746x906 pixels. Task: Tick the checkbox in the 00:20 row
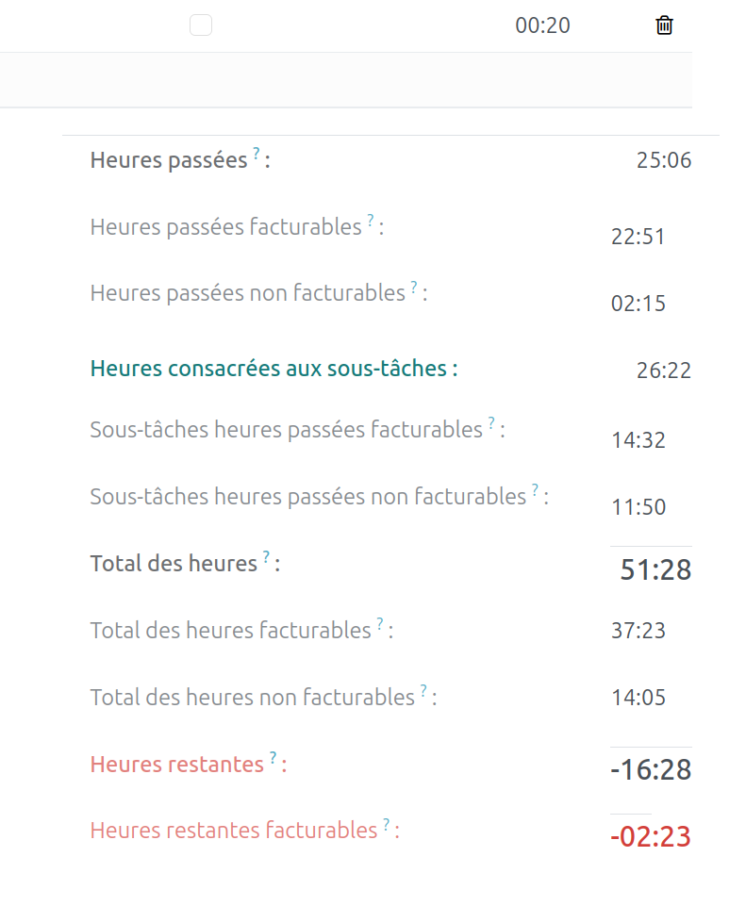[x=201, y=25]
